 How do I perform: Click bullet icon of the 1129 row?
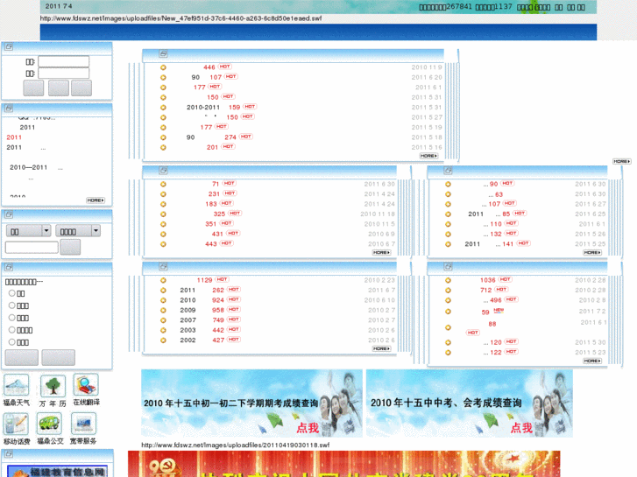163,280
